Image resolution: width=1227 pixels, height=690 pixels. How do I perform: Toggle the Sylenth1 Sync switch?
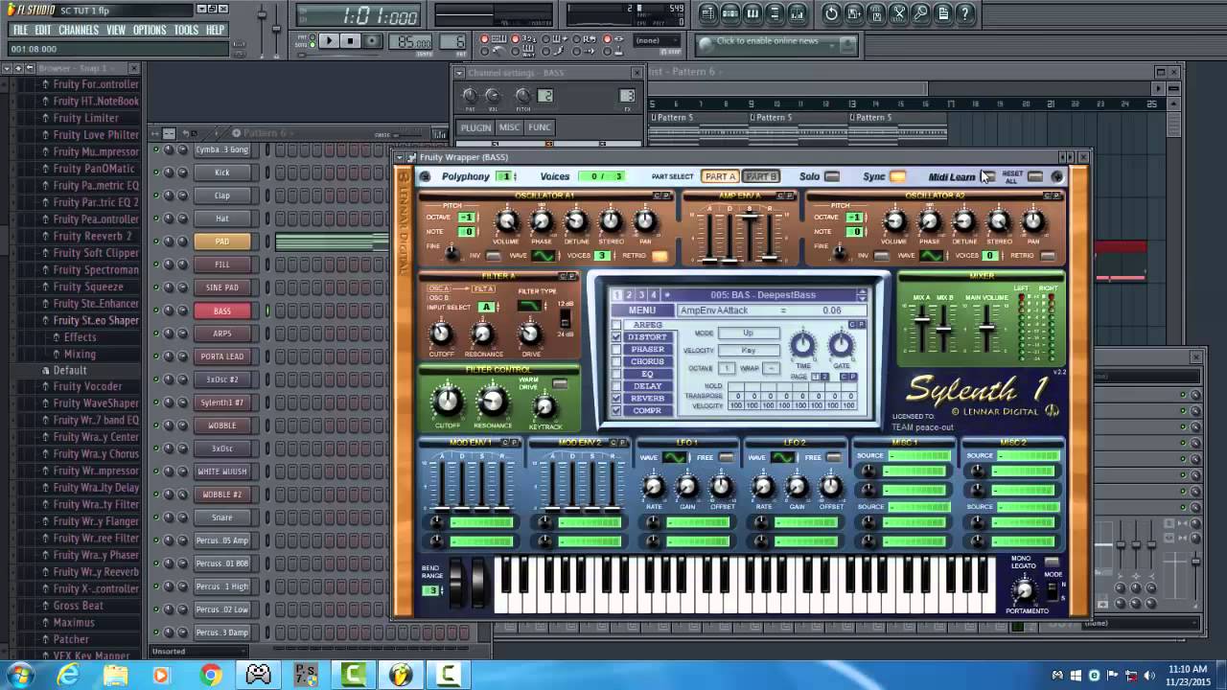pos(897,176)
